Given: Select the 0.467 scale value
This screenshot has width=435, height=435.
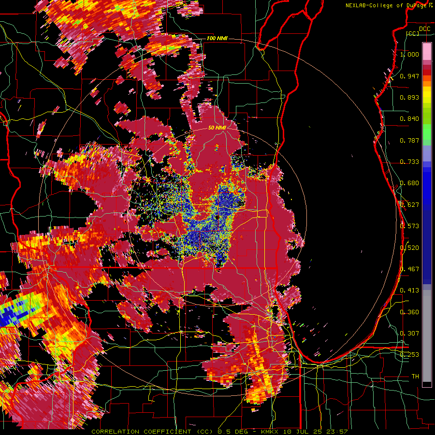Looking at the screenshot, I should [409, 269].
